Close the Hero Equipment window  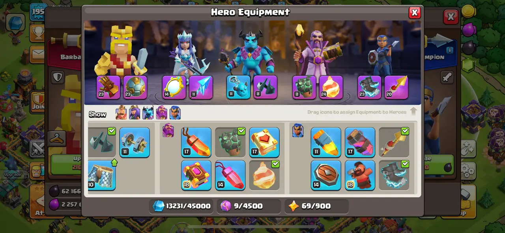pos(415,13)
